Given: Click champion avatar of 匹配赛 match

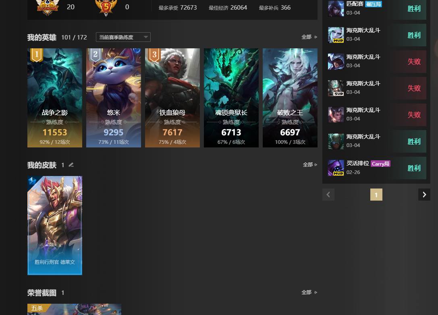Looking at the screenshot, I should point(336,8).
